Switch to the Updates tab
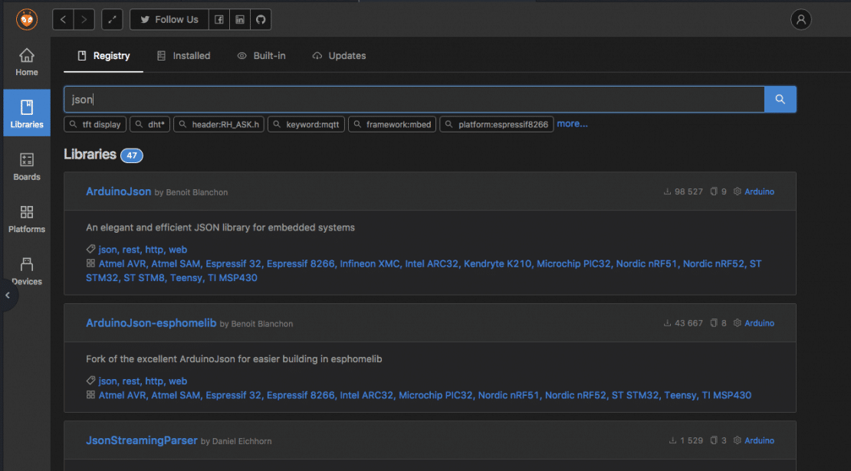Viewport: 851px width, 471px height. (x=339, y=56)
